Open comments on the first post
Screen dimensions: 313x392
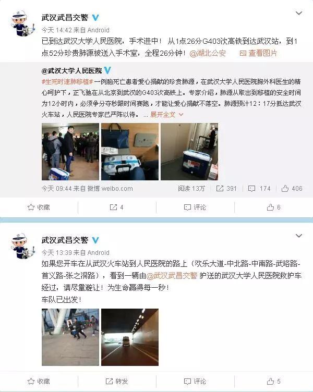[195, 207]
